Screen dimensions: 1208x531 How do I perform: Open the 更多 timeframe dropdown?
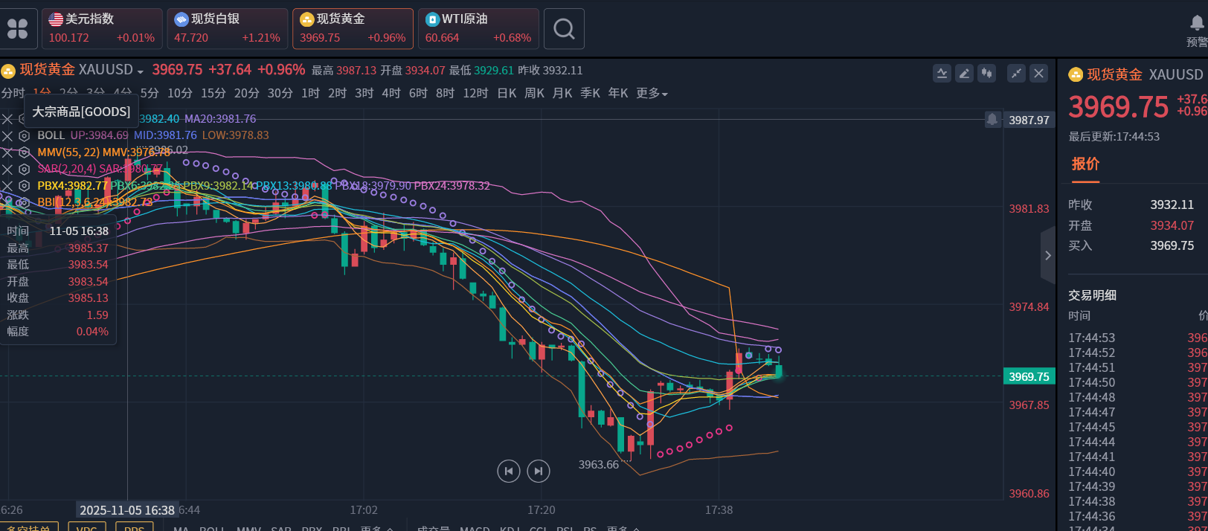click(x=652, y=94)
